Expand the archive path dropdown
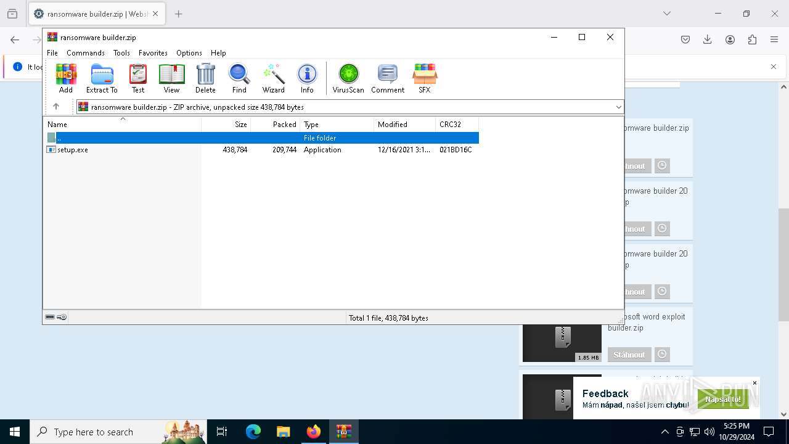The image size is (789, 444). pos(619,107)
